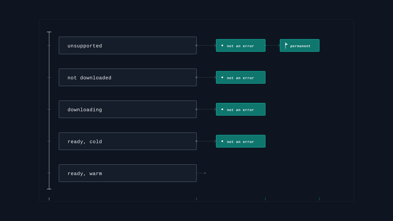Click the top cap of the vertical timeline bar
393x221 pixels.
(x=49, y=32)
